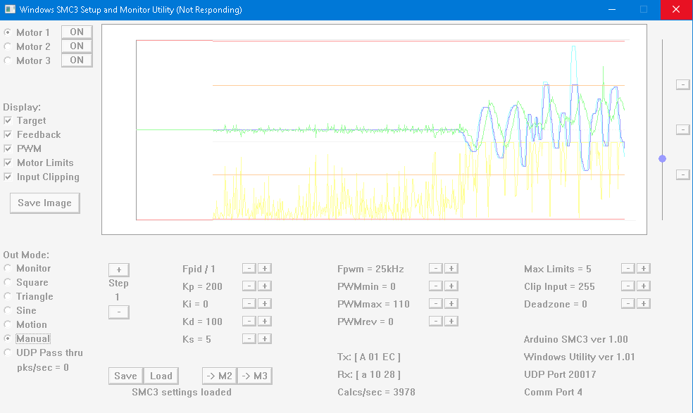This screenshot has width=693, height=413.
Task: Toggle the PWM display checkbox
Action: [x=8, y=148]
